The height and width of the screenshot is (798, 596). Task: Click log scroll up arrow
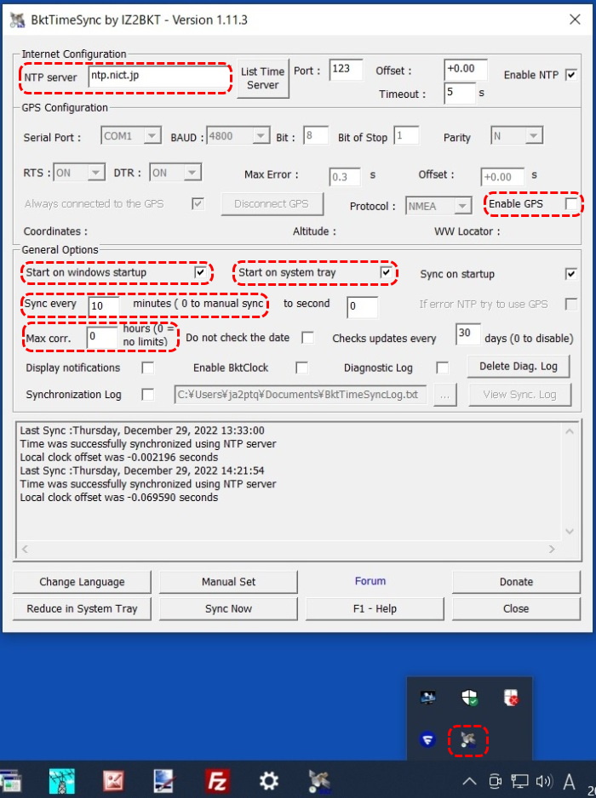click(570, 431)
